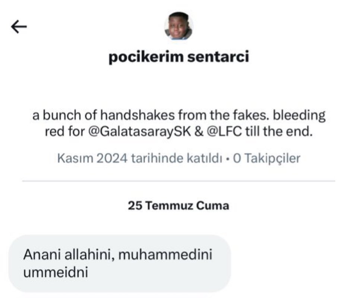The image size is (347, 298).
Task: Open the circular profile avatar photo
Action: click(179, 26)
